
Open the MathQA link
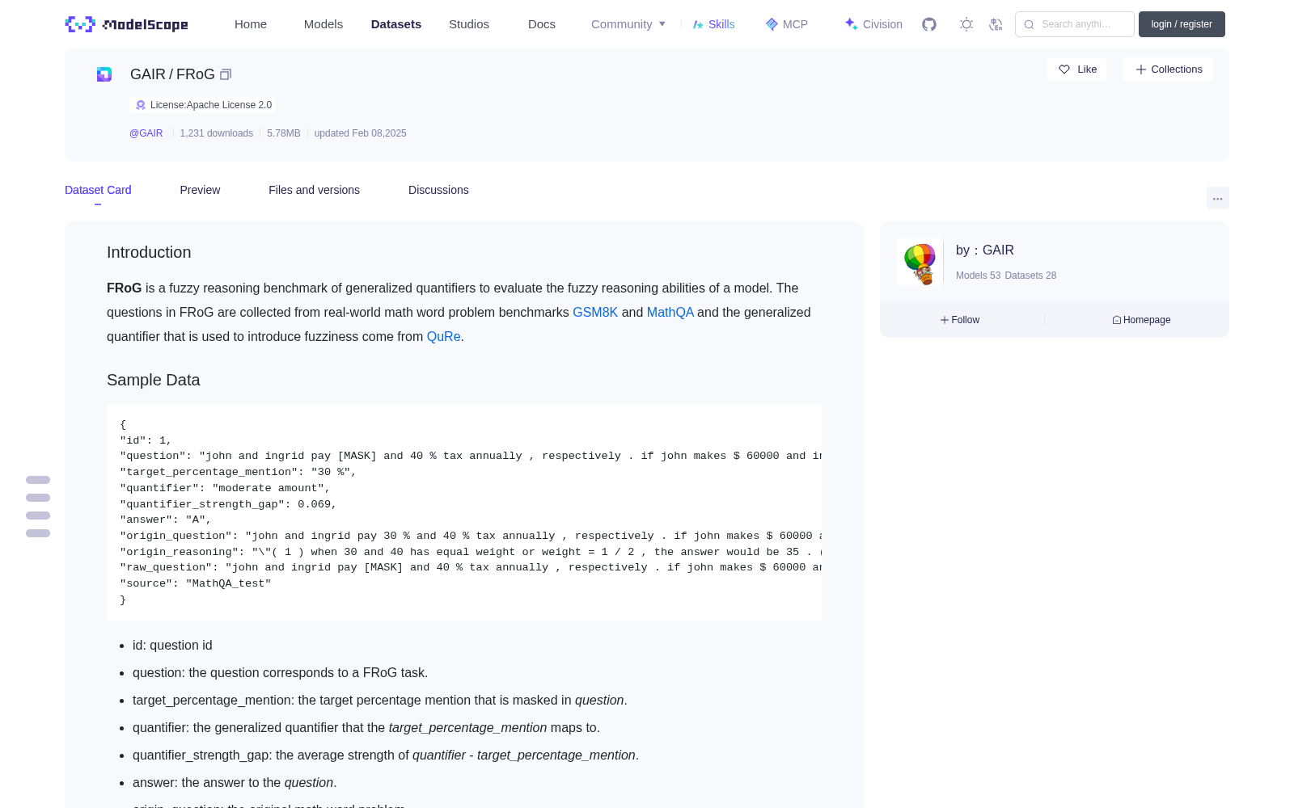670,313
